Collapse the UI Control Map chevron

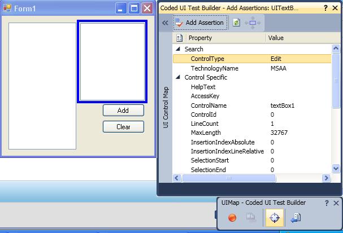(165, 23)
